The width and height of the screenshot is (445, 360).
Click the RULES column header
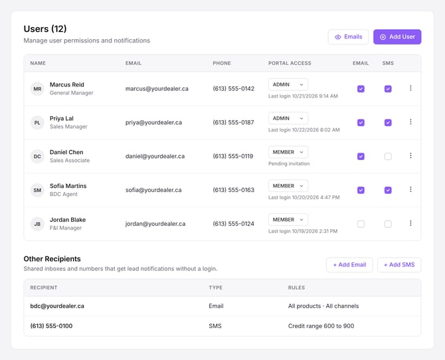click(x=296, y=288)
